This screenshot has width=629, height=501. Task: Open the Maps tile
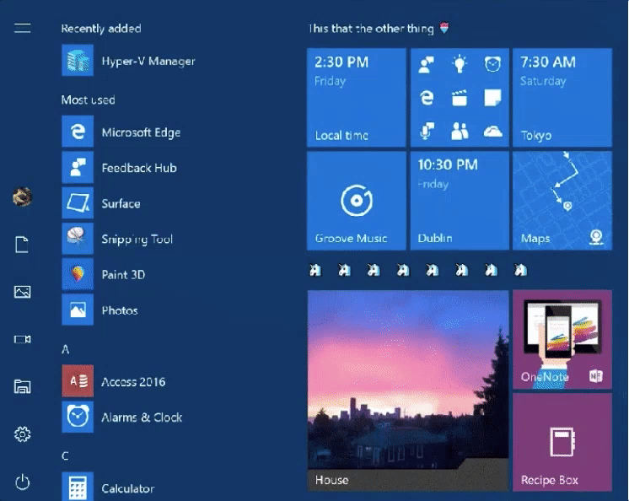click(x=562, y=201)
